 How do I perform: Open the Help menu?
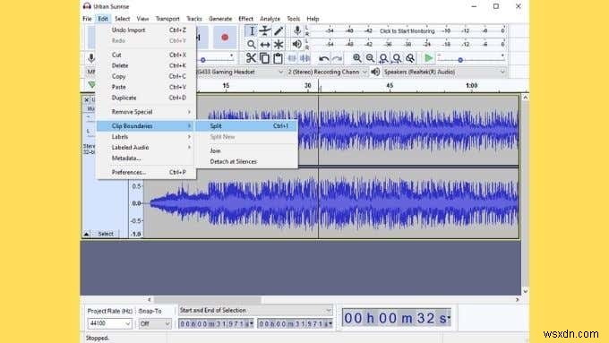pos(313,19)
